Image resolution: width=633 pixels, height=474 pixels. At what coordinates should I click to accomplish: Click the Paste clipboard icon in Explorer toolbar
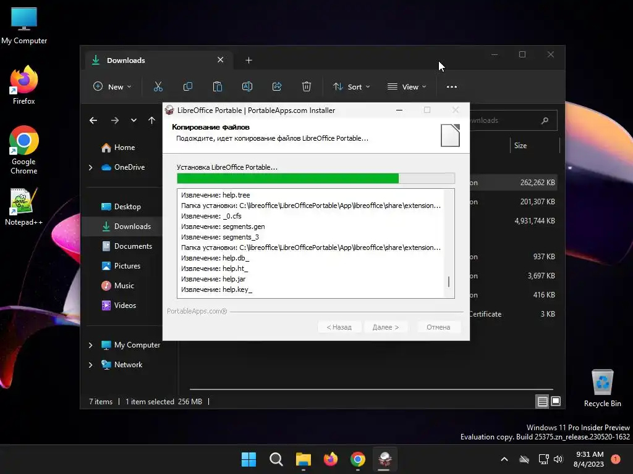(x=218, y=86)
